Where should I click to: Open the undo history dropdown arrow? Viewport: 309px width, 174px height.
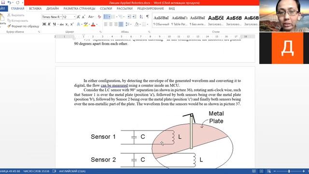click(13, 3)
